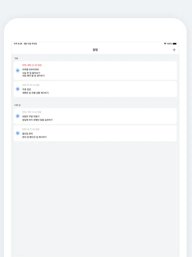Click the red 매일 22:30 알림 label
The height and width of the screenshot is (257, 192).
click(x=32, y=65)
